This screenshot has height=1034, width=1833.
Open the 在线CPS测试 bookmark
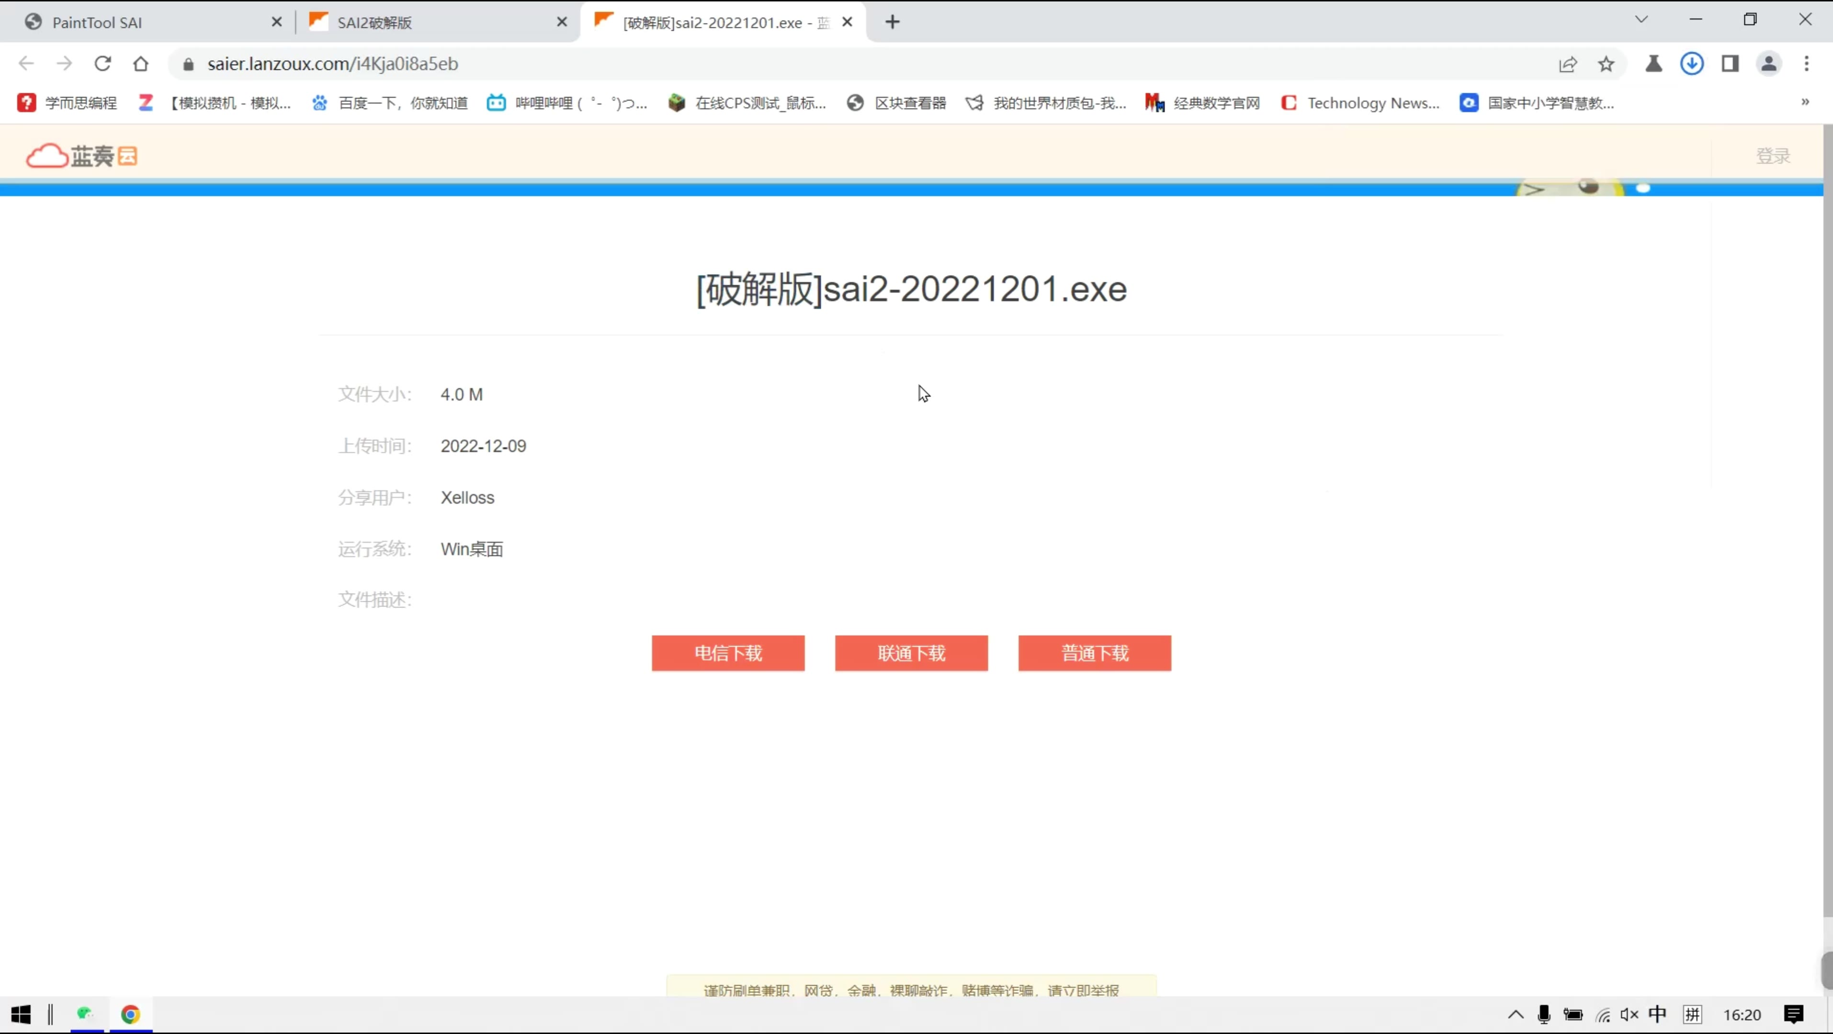tap(747, 103)
